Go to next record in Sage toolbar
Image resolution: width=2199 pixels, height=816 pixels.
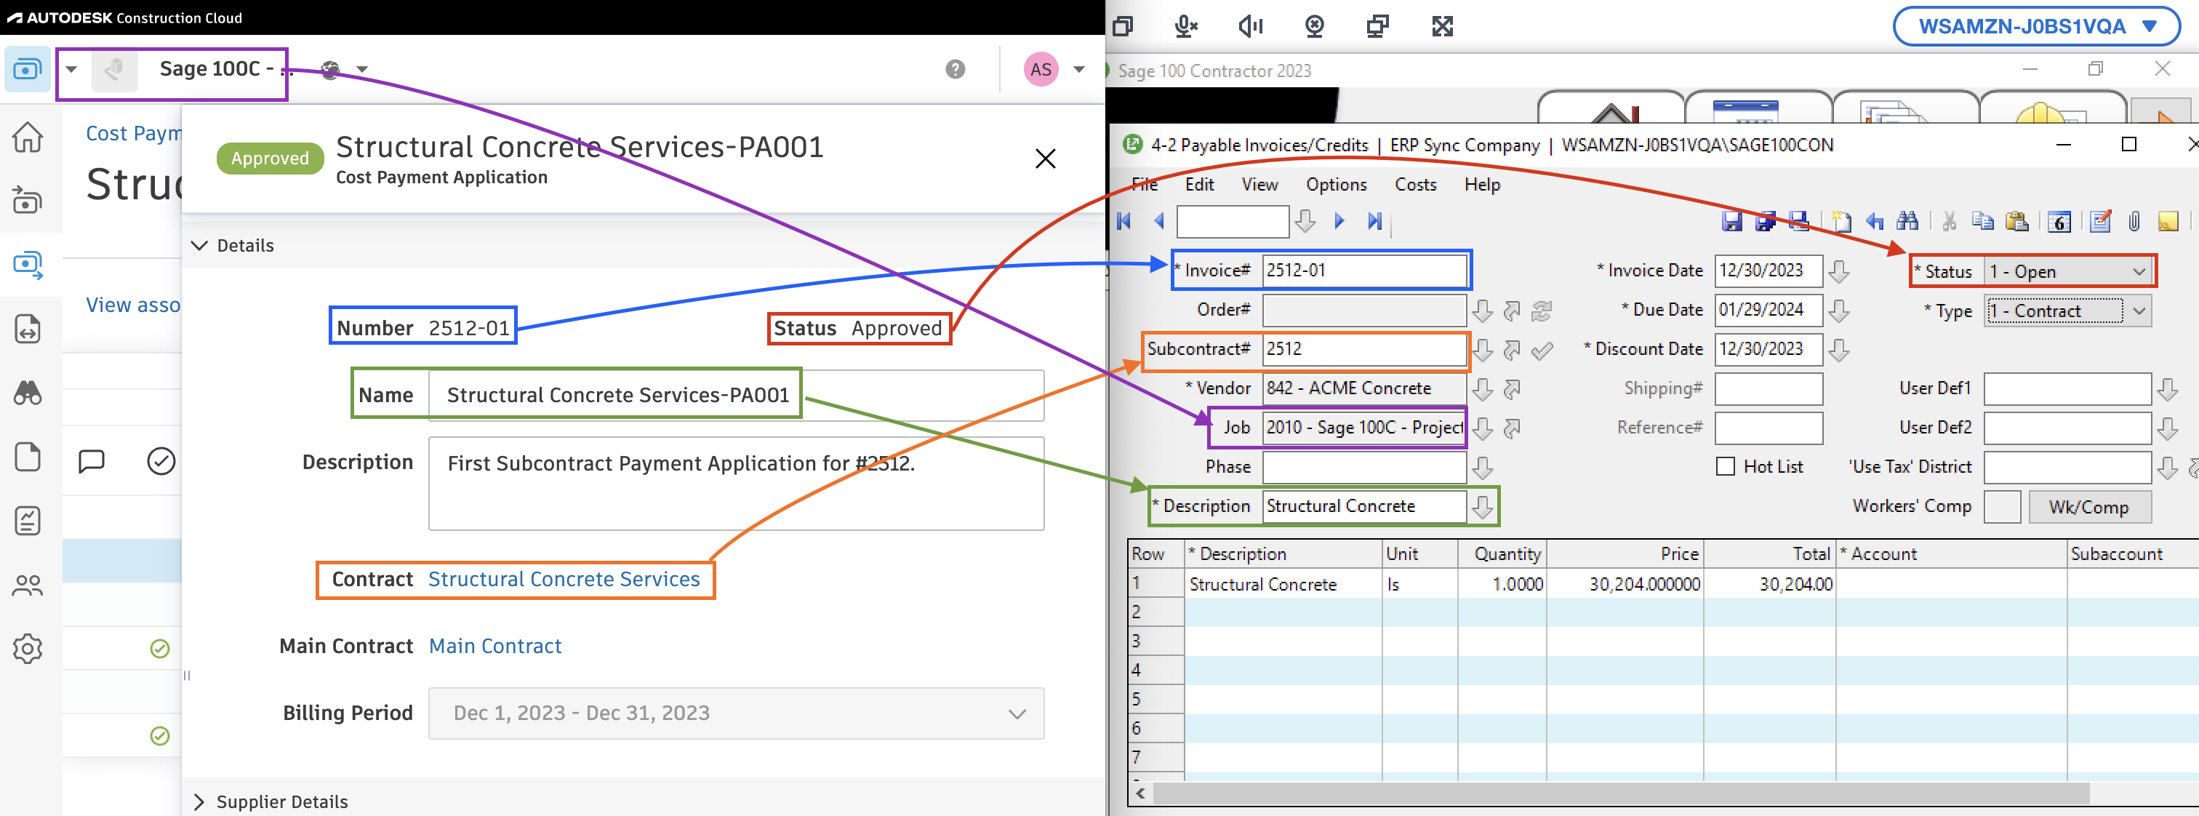(1339, 221)
